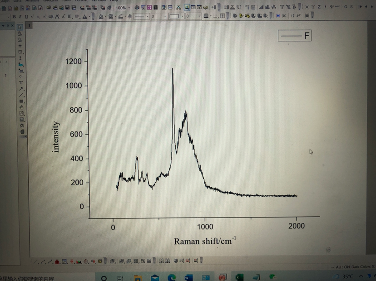Screen dimensions: 376x281
Task: Click the Open file folder icon
Action: click(49, 8)
